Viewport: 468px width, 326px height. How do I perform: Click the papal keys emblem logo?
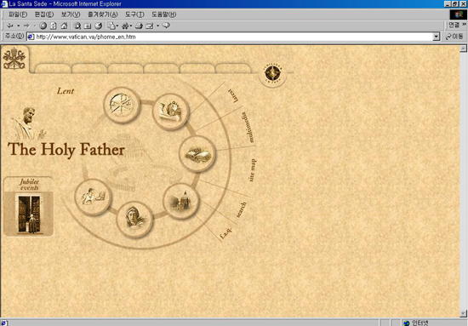point(14,59)
